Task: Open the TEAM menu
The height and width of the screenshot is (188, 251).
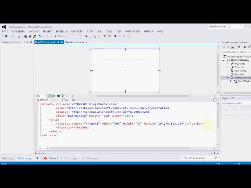Action: (90, 31)
